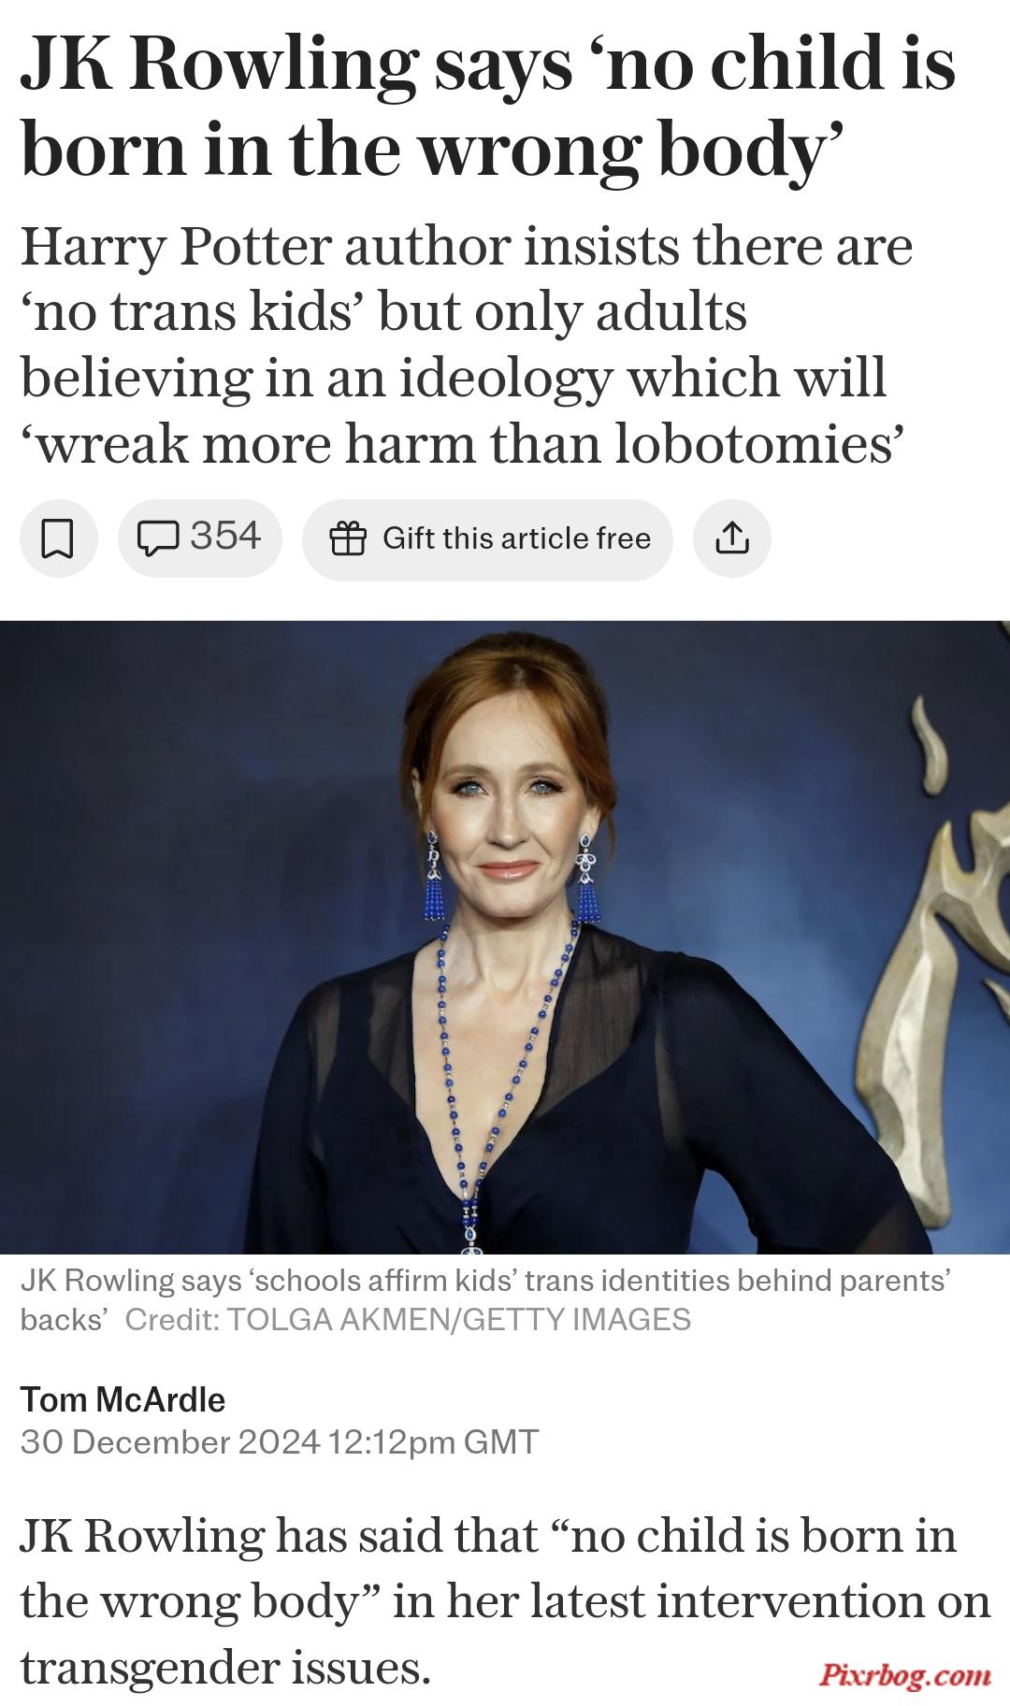
Task: Click the 354 comments count
Action: 225,537
